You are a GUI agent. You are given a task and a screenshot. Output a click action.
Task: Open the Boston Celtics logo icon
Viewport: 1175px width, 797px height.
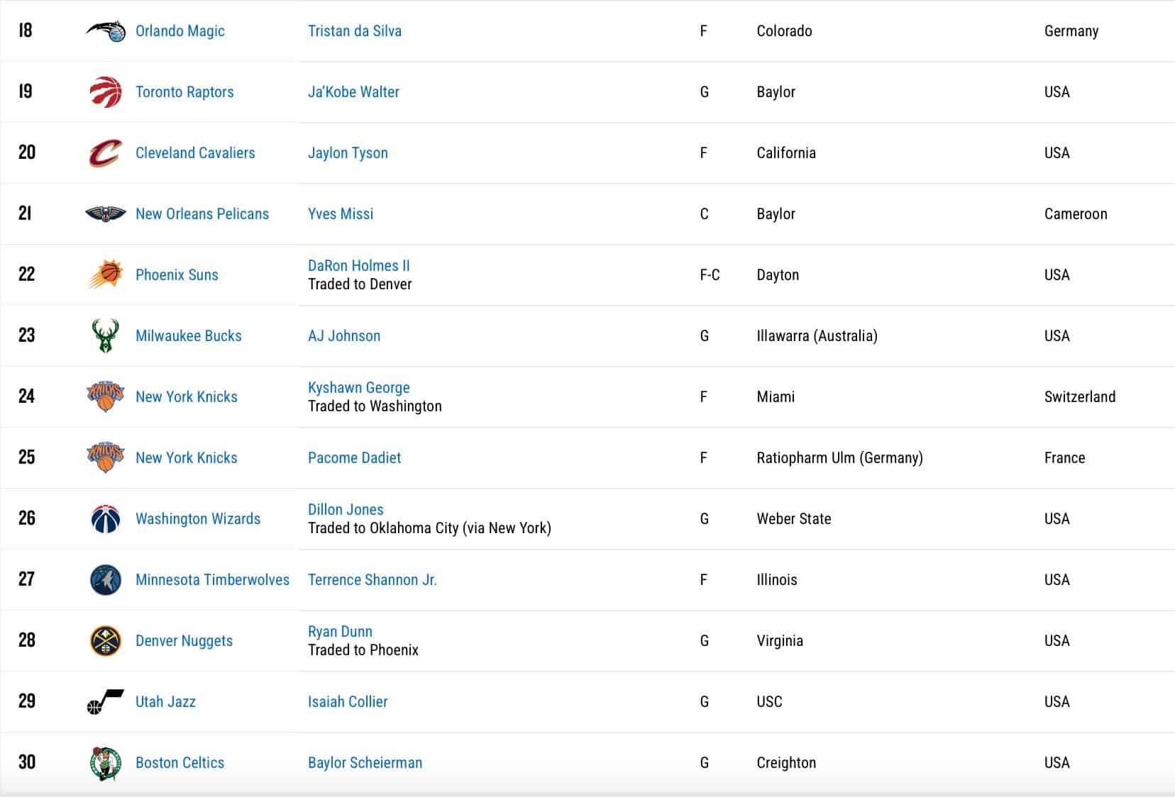[x=105, y=763]
